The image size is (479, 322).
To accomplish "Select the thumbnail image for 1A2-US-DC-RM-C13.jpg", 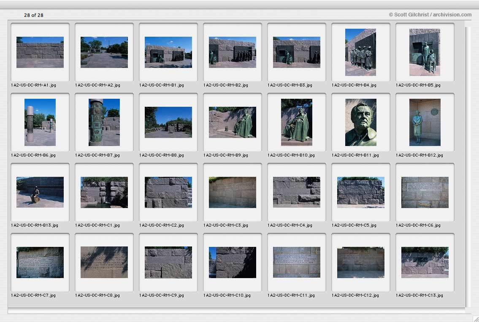I will 425,262.
